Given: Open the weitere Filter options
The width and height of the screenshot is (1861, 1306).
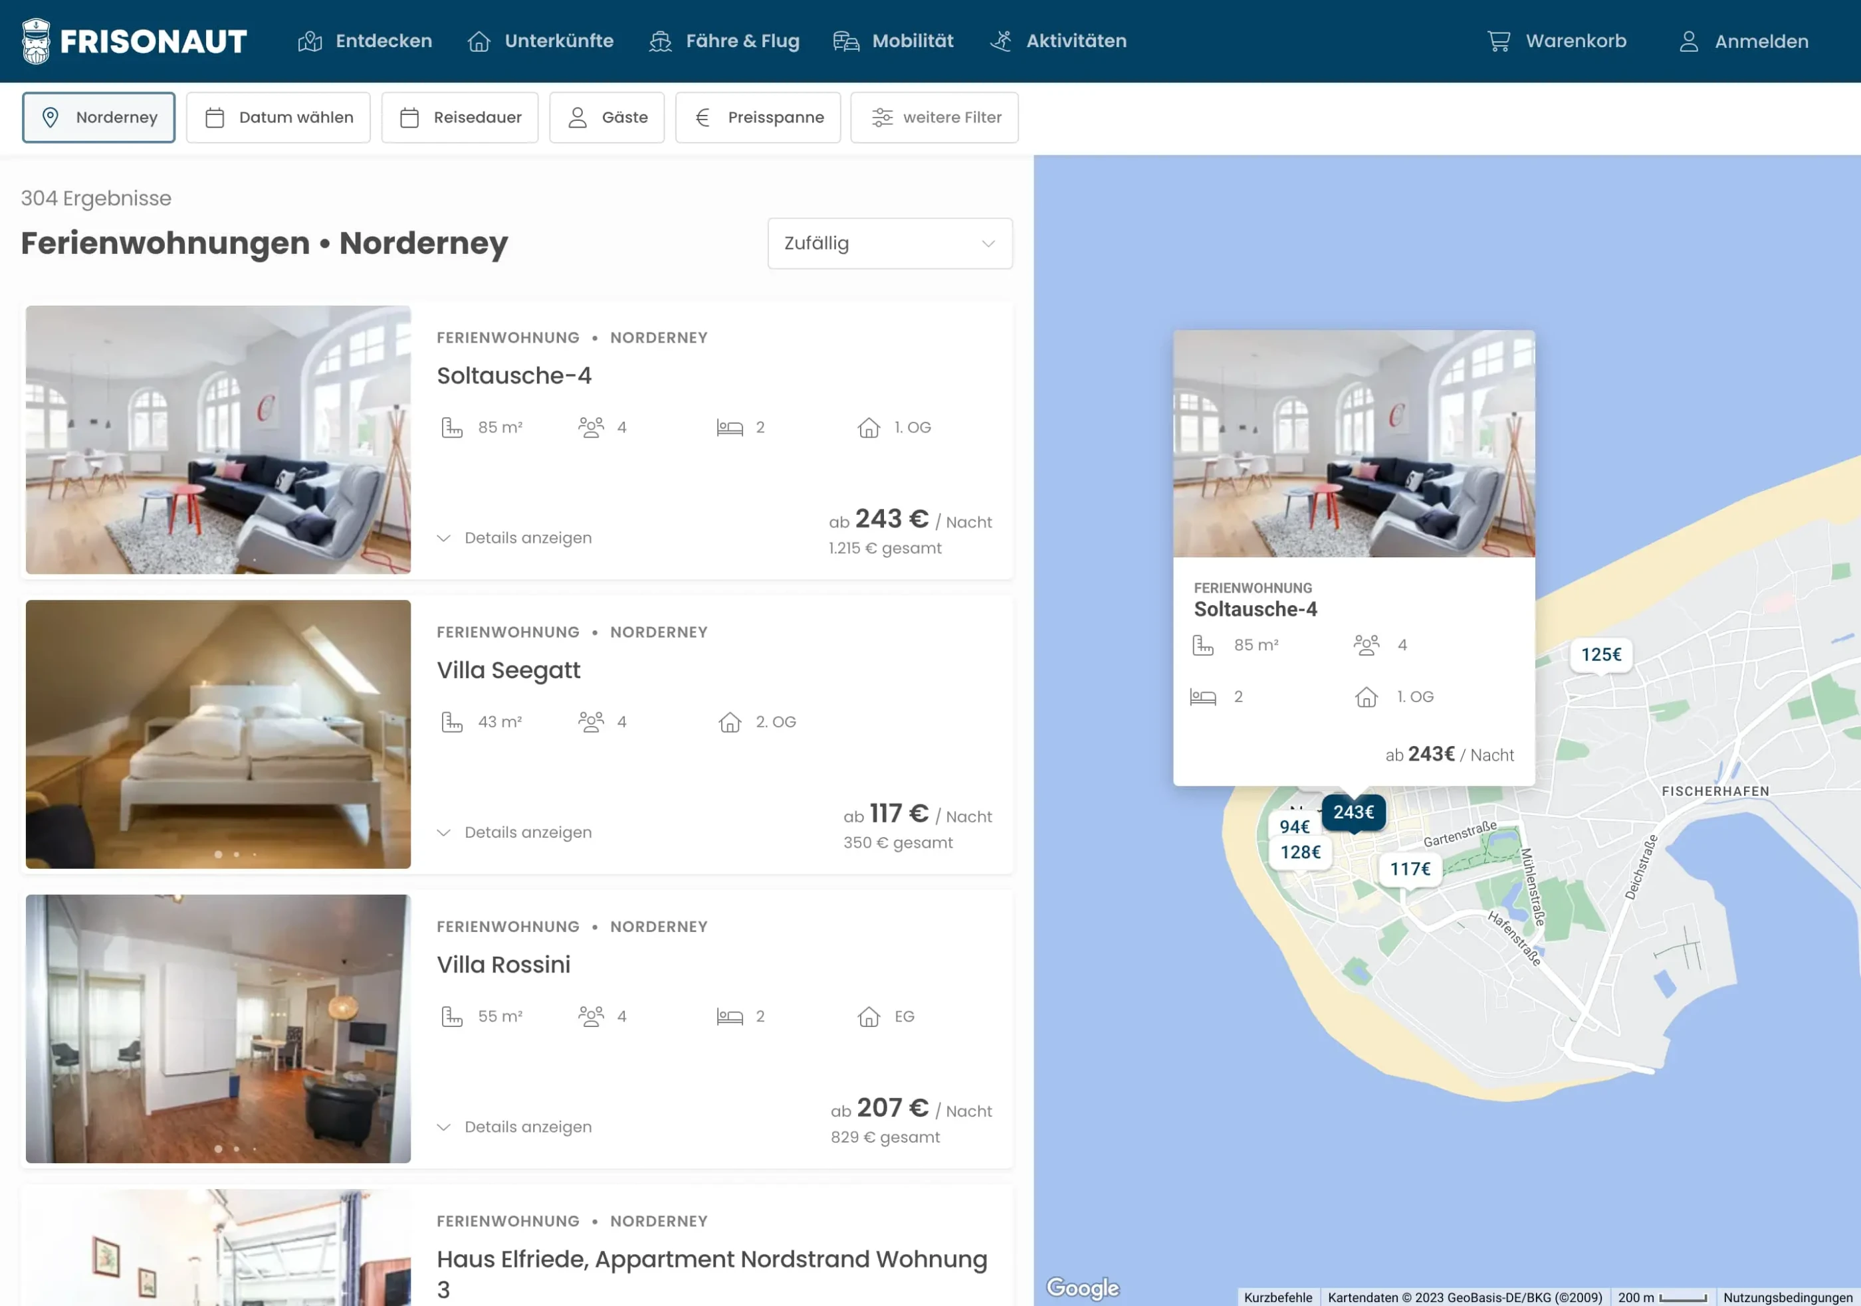Looking at the screenshot, I should tap(934, 118).
